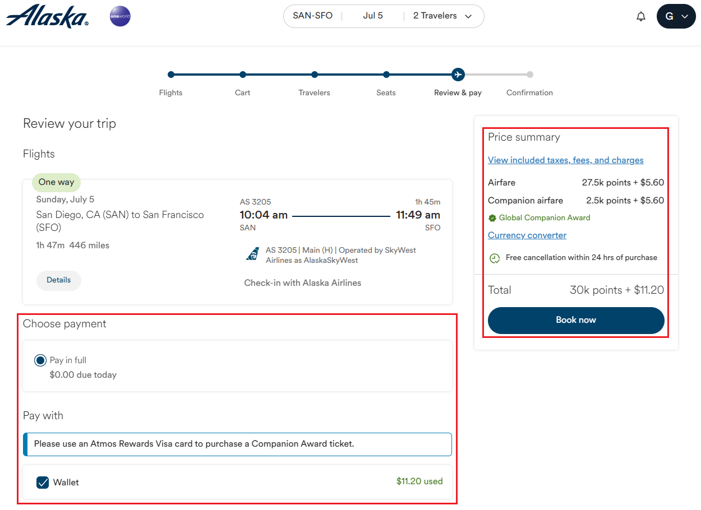The height and width of the screenshot is (510, 701).
Task: Select Pay in full radio button
Action: 40,360
